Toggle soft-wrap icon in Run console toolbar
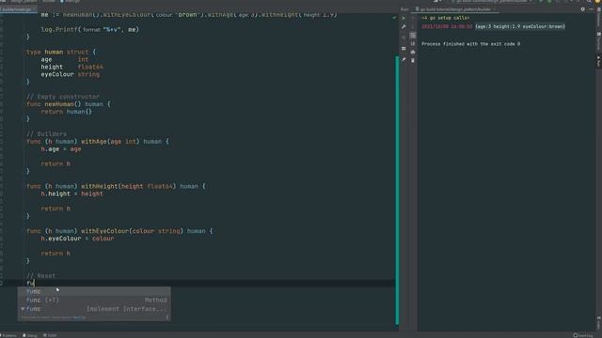Image resolution: width=602 pixels, height=338 pixels. point(413,36)
